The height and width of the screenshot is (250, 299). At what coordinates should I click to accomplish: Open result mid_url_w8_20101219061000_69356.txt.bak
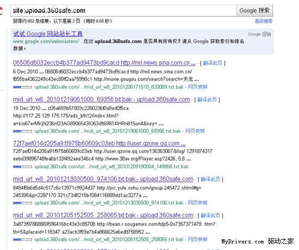coord(102,99)
